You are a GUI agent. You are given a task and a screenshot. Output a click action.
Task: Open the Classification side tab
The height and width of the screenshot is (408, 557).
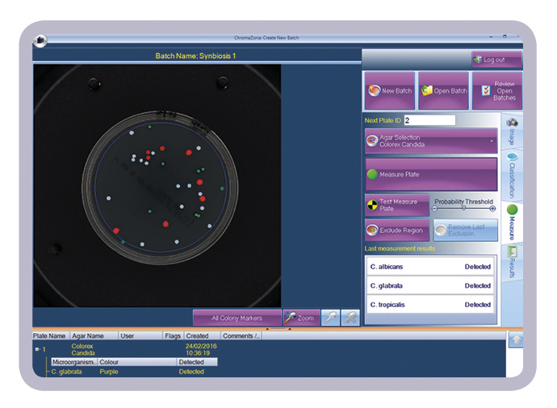[512, 176]
